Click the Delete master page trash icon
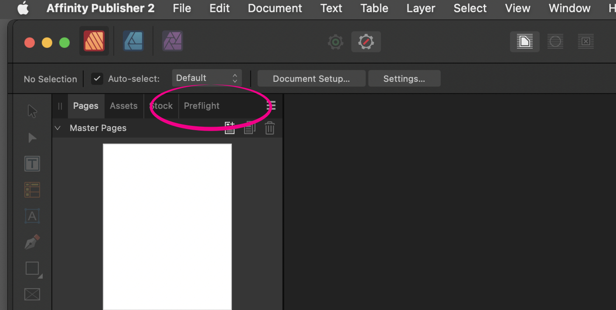616x310 pixels. [x=270, y=128]
